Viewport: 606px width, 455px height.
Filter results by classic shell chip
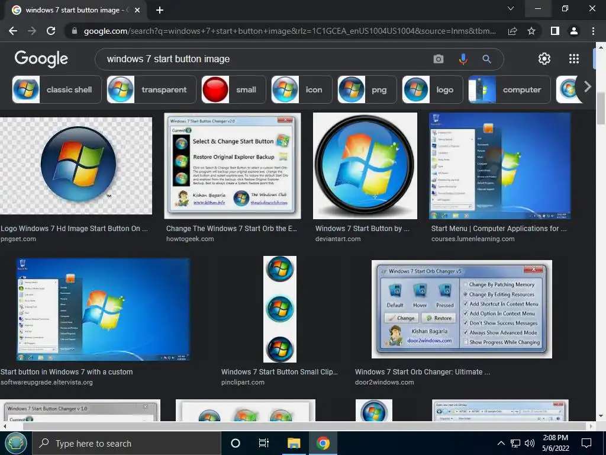click(x=57, y=89)
